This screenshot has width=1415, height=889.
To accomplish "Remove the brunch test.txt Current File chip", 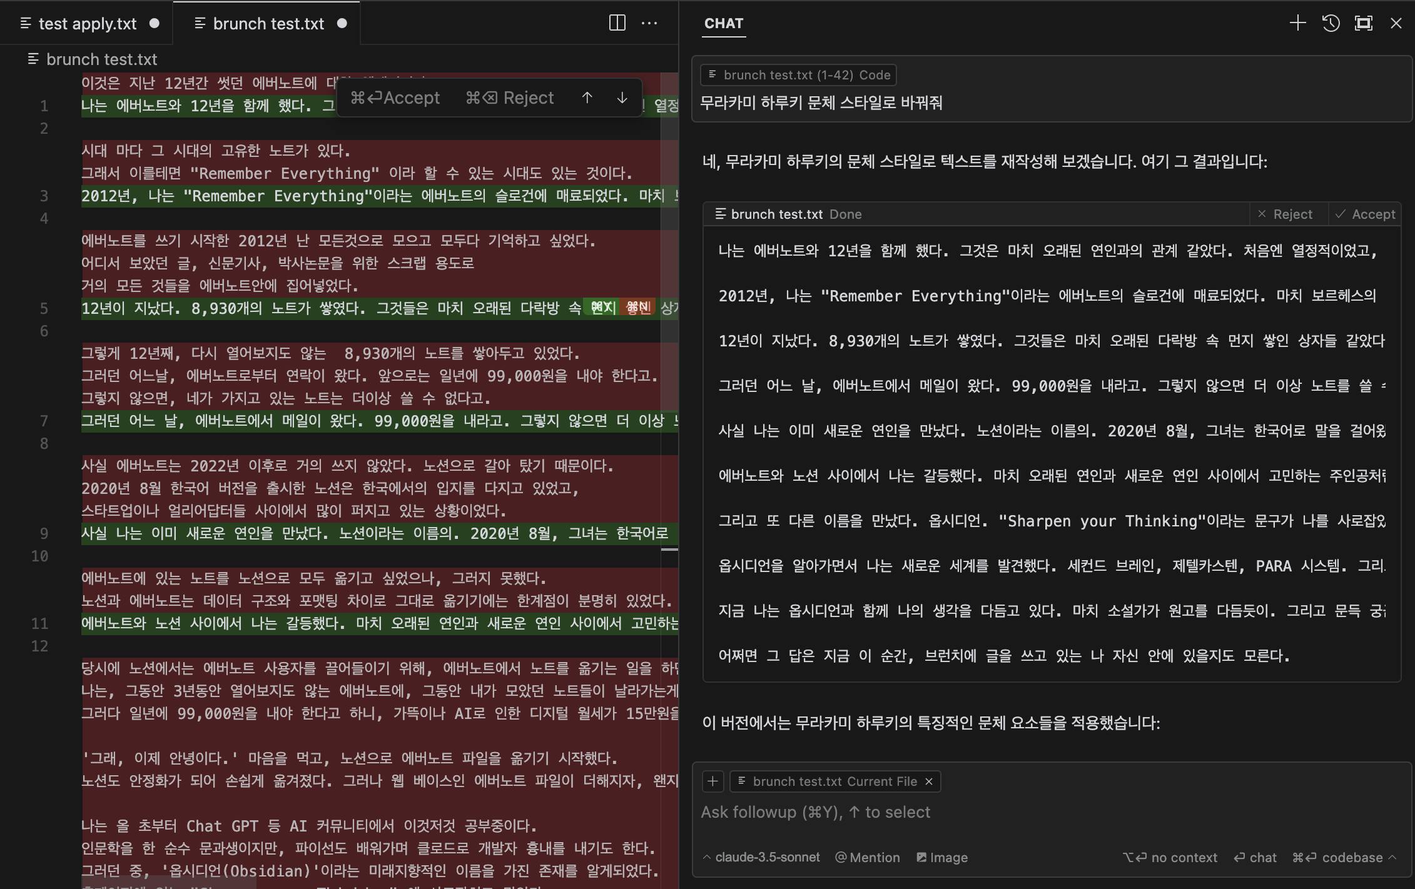I will pyautogui.click(x=929, y=781).
